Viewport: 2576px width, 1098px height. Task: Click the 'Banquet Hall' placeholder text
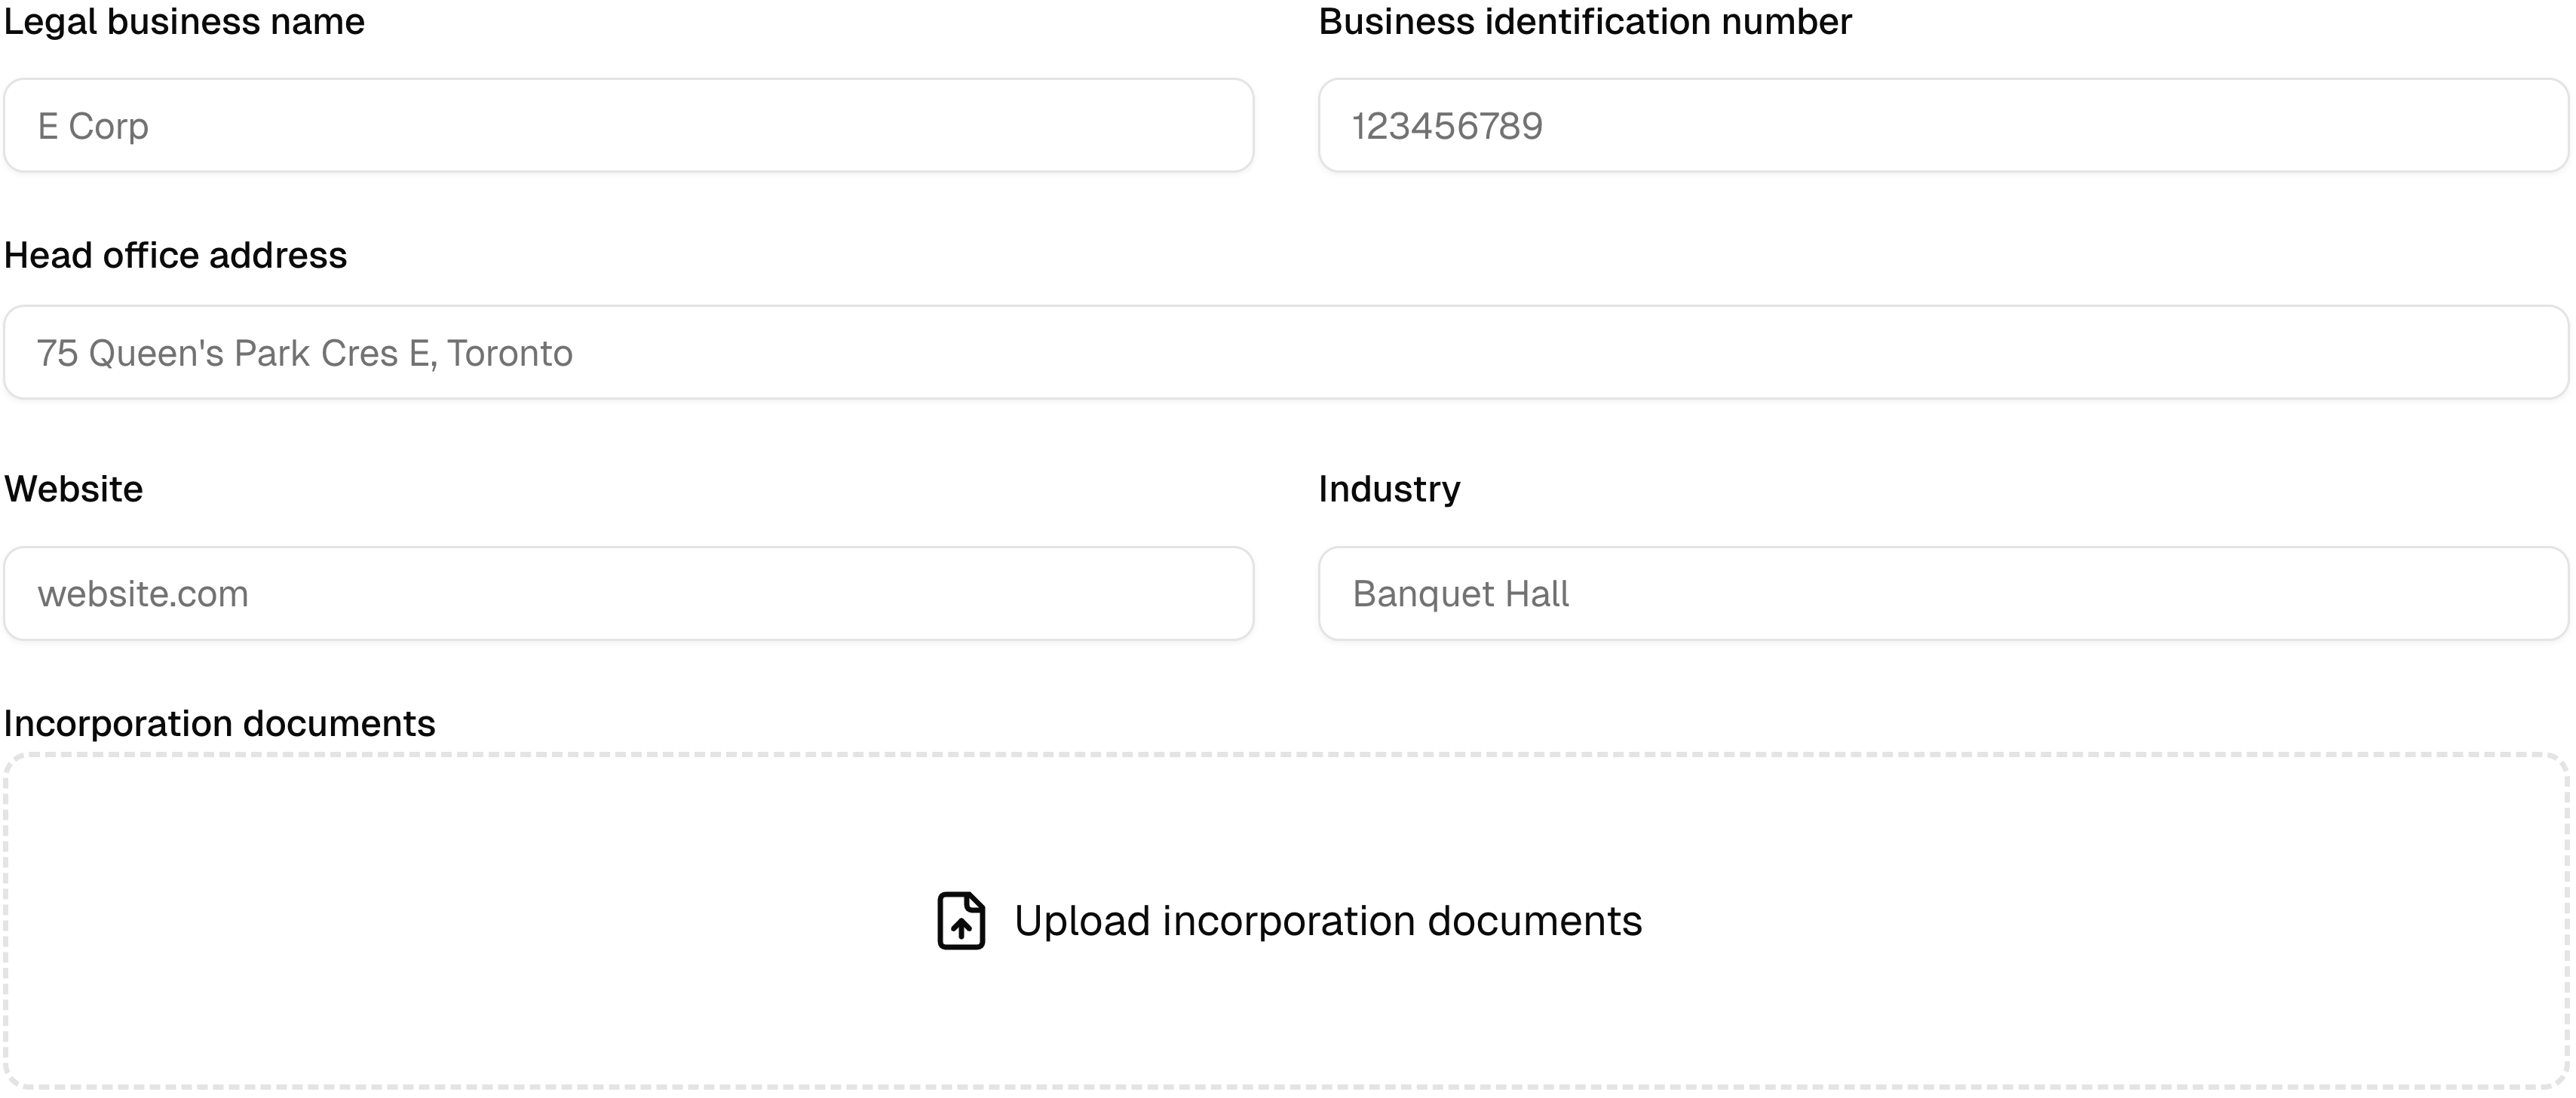tap(1460, 595)
